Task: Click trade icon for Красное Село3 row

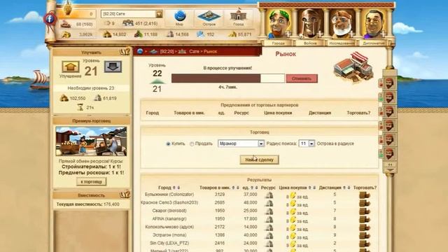Action: 365,204
